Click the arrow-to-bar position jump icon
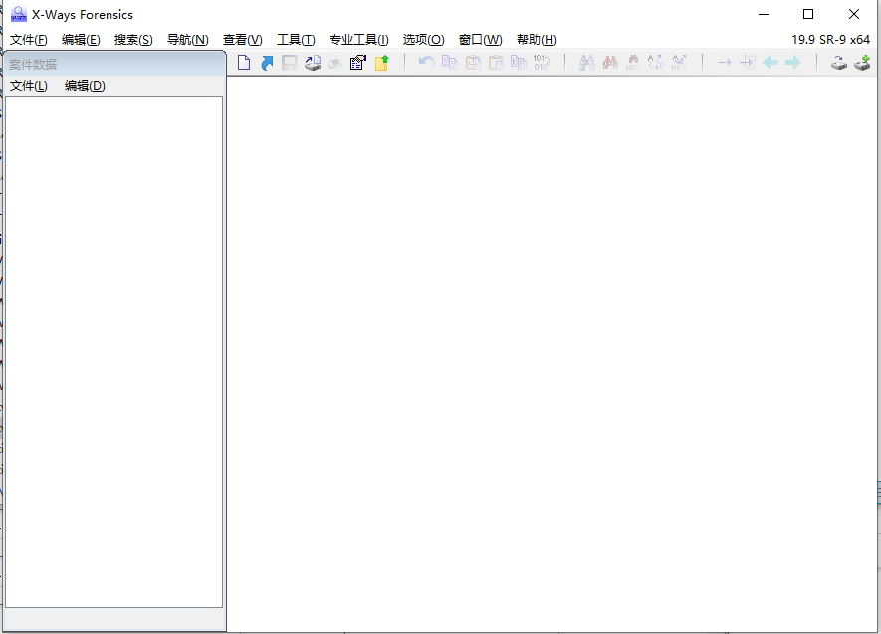This screenshot has width=881, height=634. click(x=748, y=63)
